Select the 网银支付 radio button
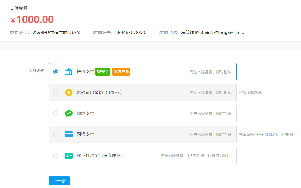The image size is (301, 188). pyautogui.click(x=56, y=134)
